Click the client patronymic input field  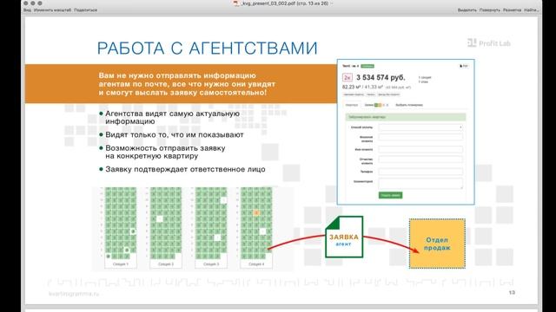[x=420, y=159]
